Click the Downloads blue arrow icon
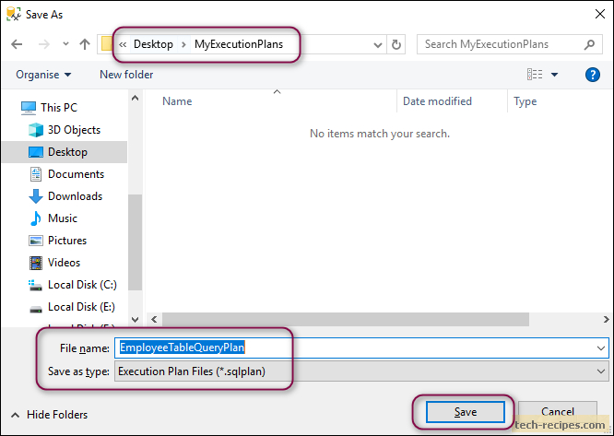614x436 pixels. [x=36, y=196]
